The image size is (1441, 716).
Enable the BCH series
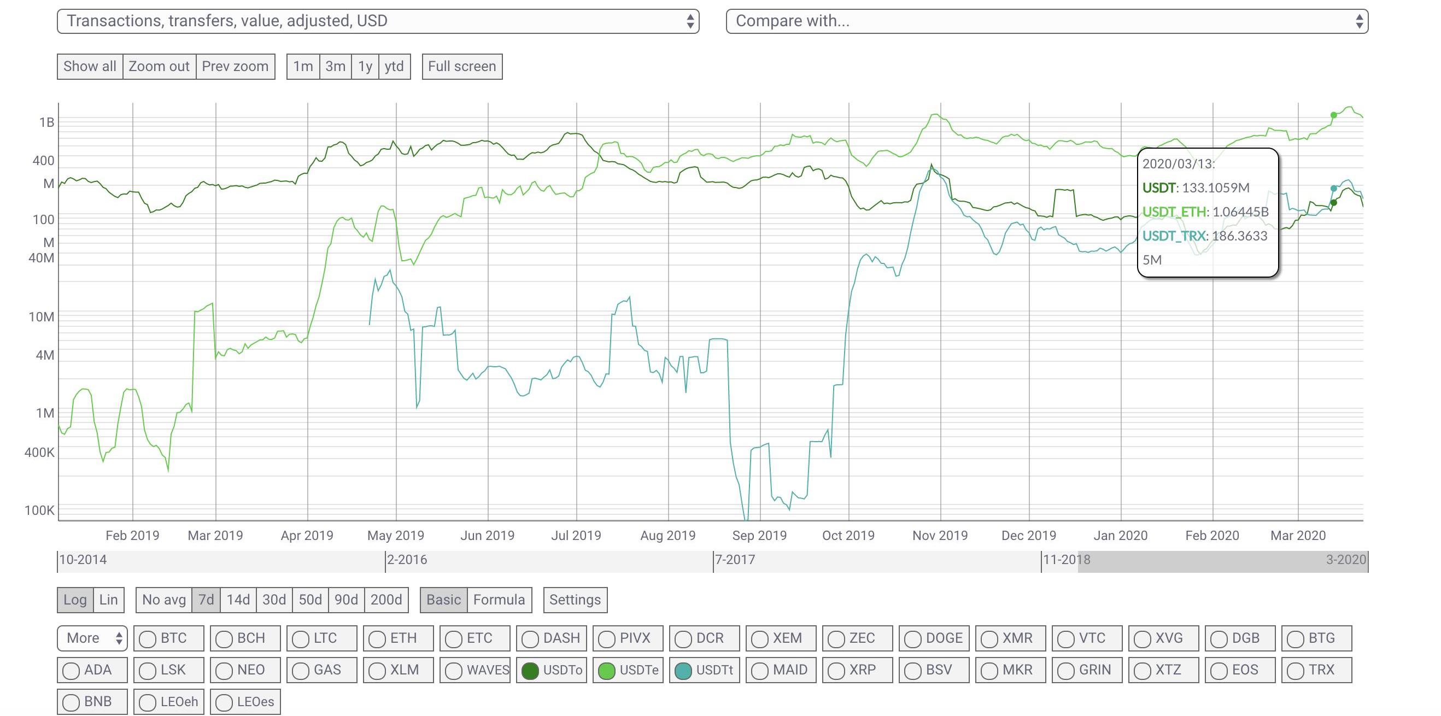[245, 638]
